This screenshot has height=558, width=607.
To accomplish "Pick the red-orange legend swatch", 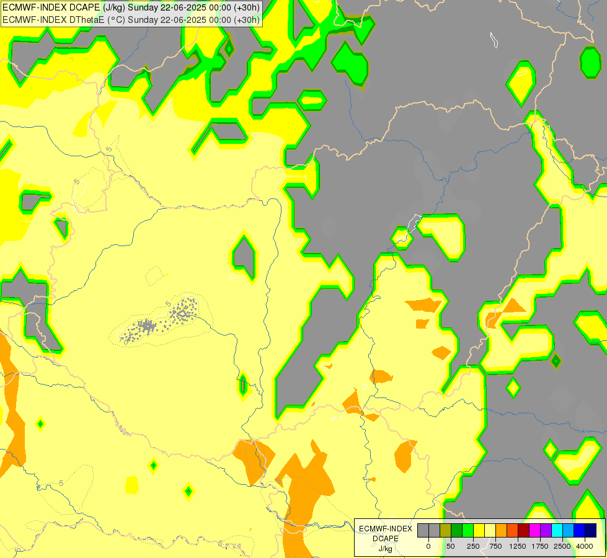I will pyautogui.click(x=513, y=530).
